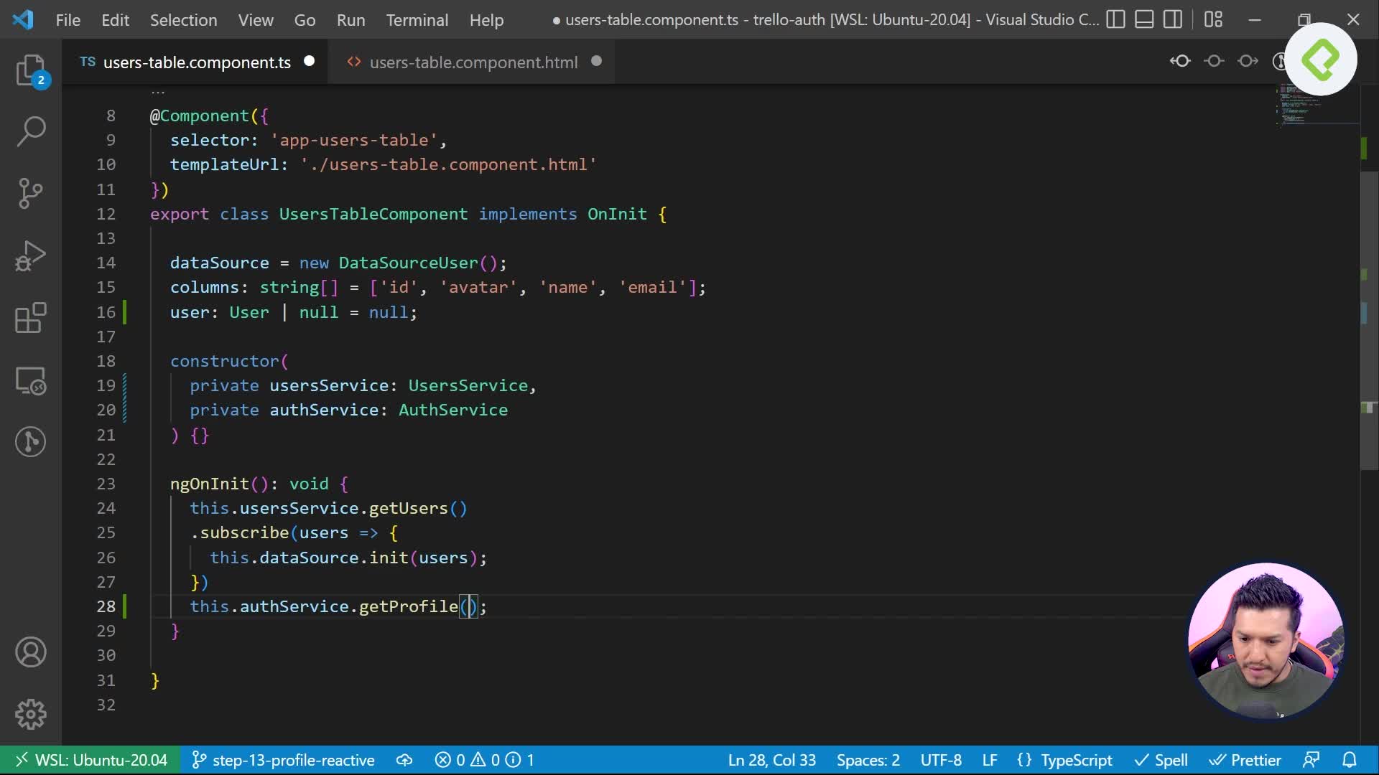Click 'OnInit' interface name on line 12

pos(617,214)
